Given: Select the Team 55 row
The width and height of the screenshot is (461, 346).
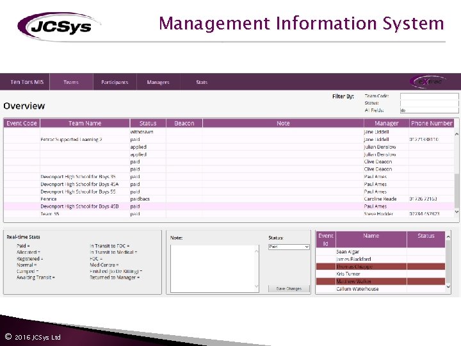Looking at the screenshot, I should [x=229, y=214].
